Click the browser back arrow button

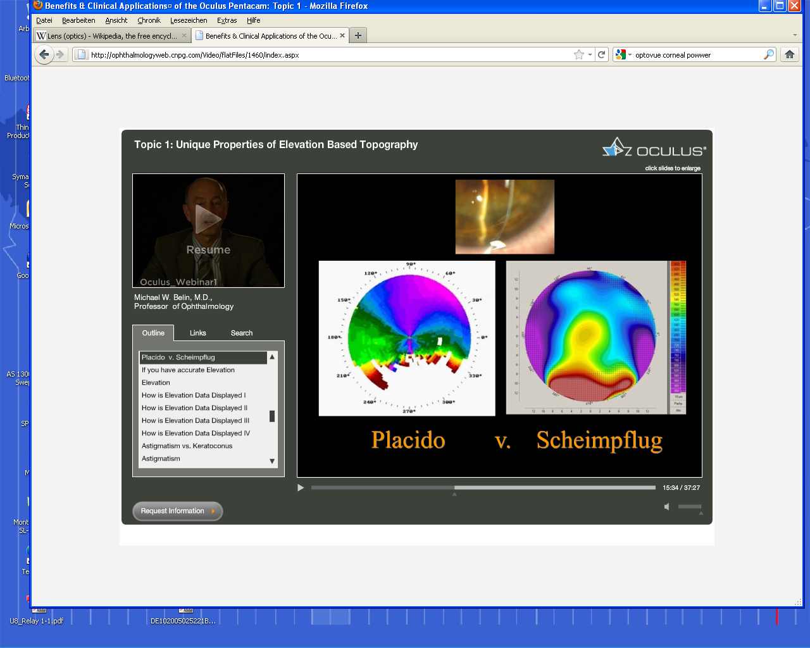(44, 54)
